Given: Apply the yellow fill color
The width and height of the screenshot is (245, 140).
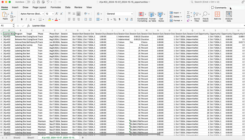Looking at the screenshot, I should [49, 19].
